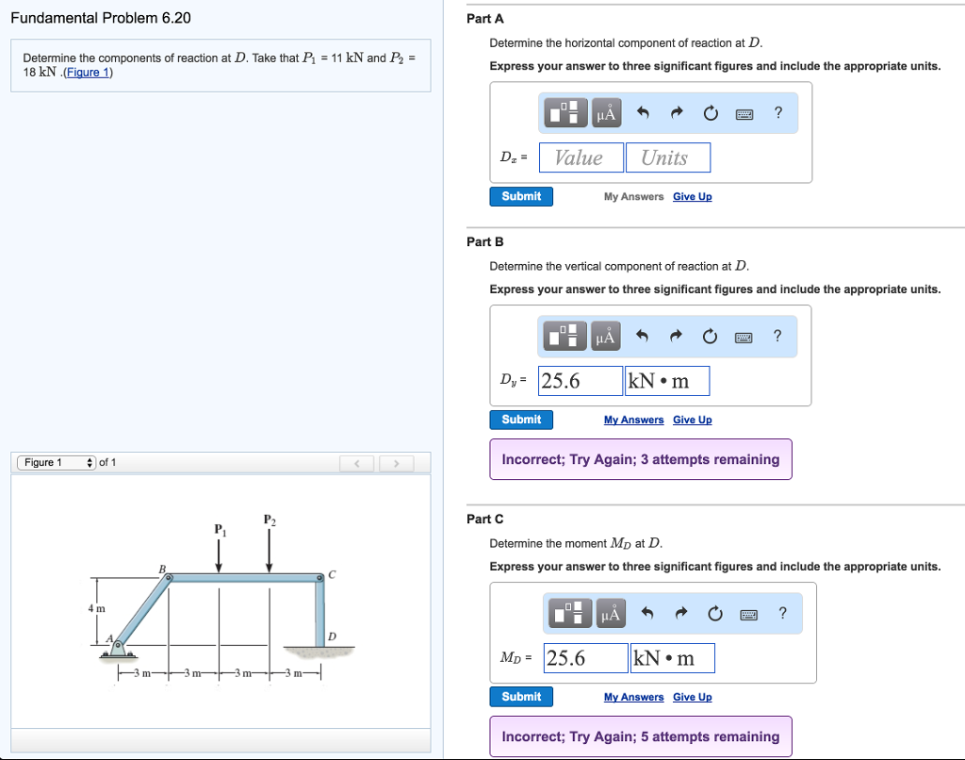Click the keyboard icon in Part A toolbar
This screenshot has height=760, width=965.
[x=744, y=113]
